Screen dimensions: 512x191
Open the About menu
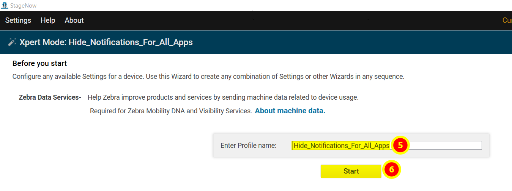click(x=74, y=20)
